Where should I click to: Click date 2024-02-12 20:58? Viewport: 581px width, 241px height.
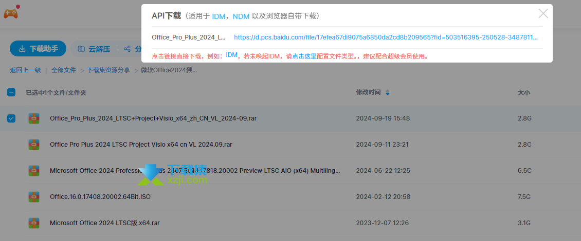[x=383, y=196]
